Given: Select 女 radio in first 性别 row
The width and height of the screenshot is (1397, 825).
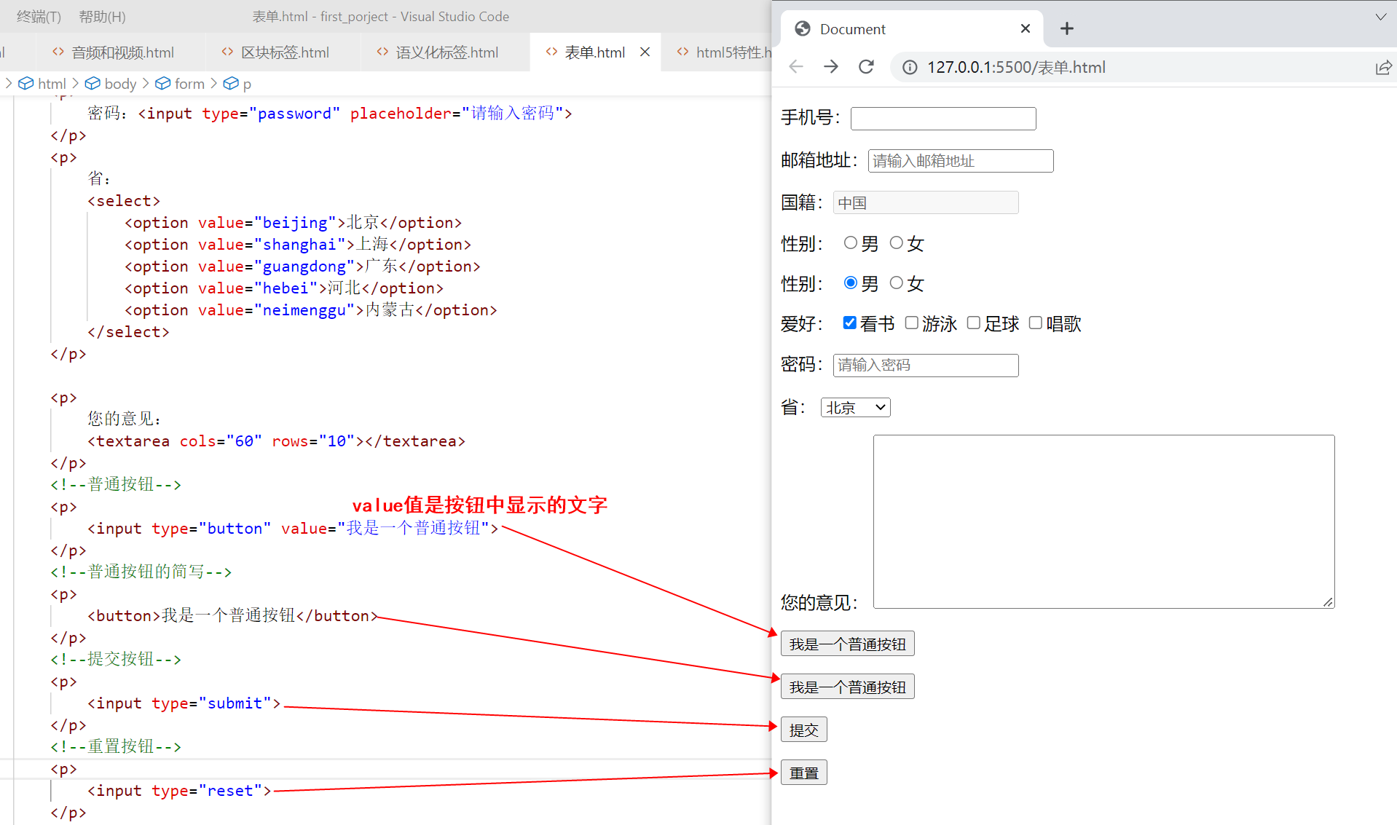Looking at the screenshot, I should coord(896,242).
